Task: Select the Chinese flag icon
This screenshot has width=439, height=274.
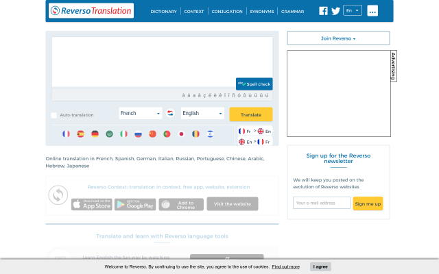Action: coord(152,134)
